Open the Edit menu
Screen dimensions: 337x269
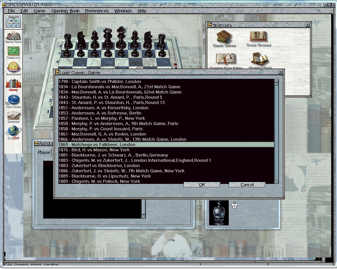click(x=24, y=11)
